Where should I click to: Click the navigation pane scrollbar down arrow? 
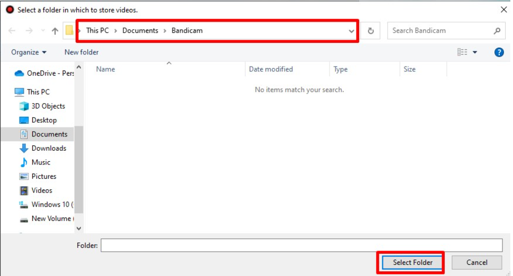(79, 228)
